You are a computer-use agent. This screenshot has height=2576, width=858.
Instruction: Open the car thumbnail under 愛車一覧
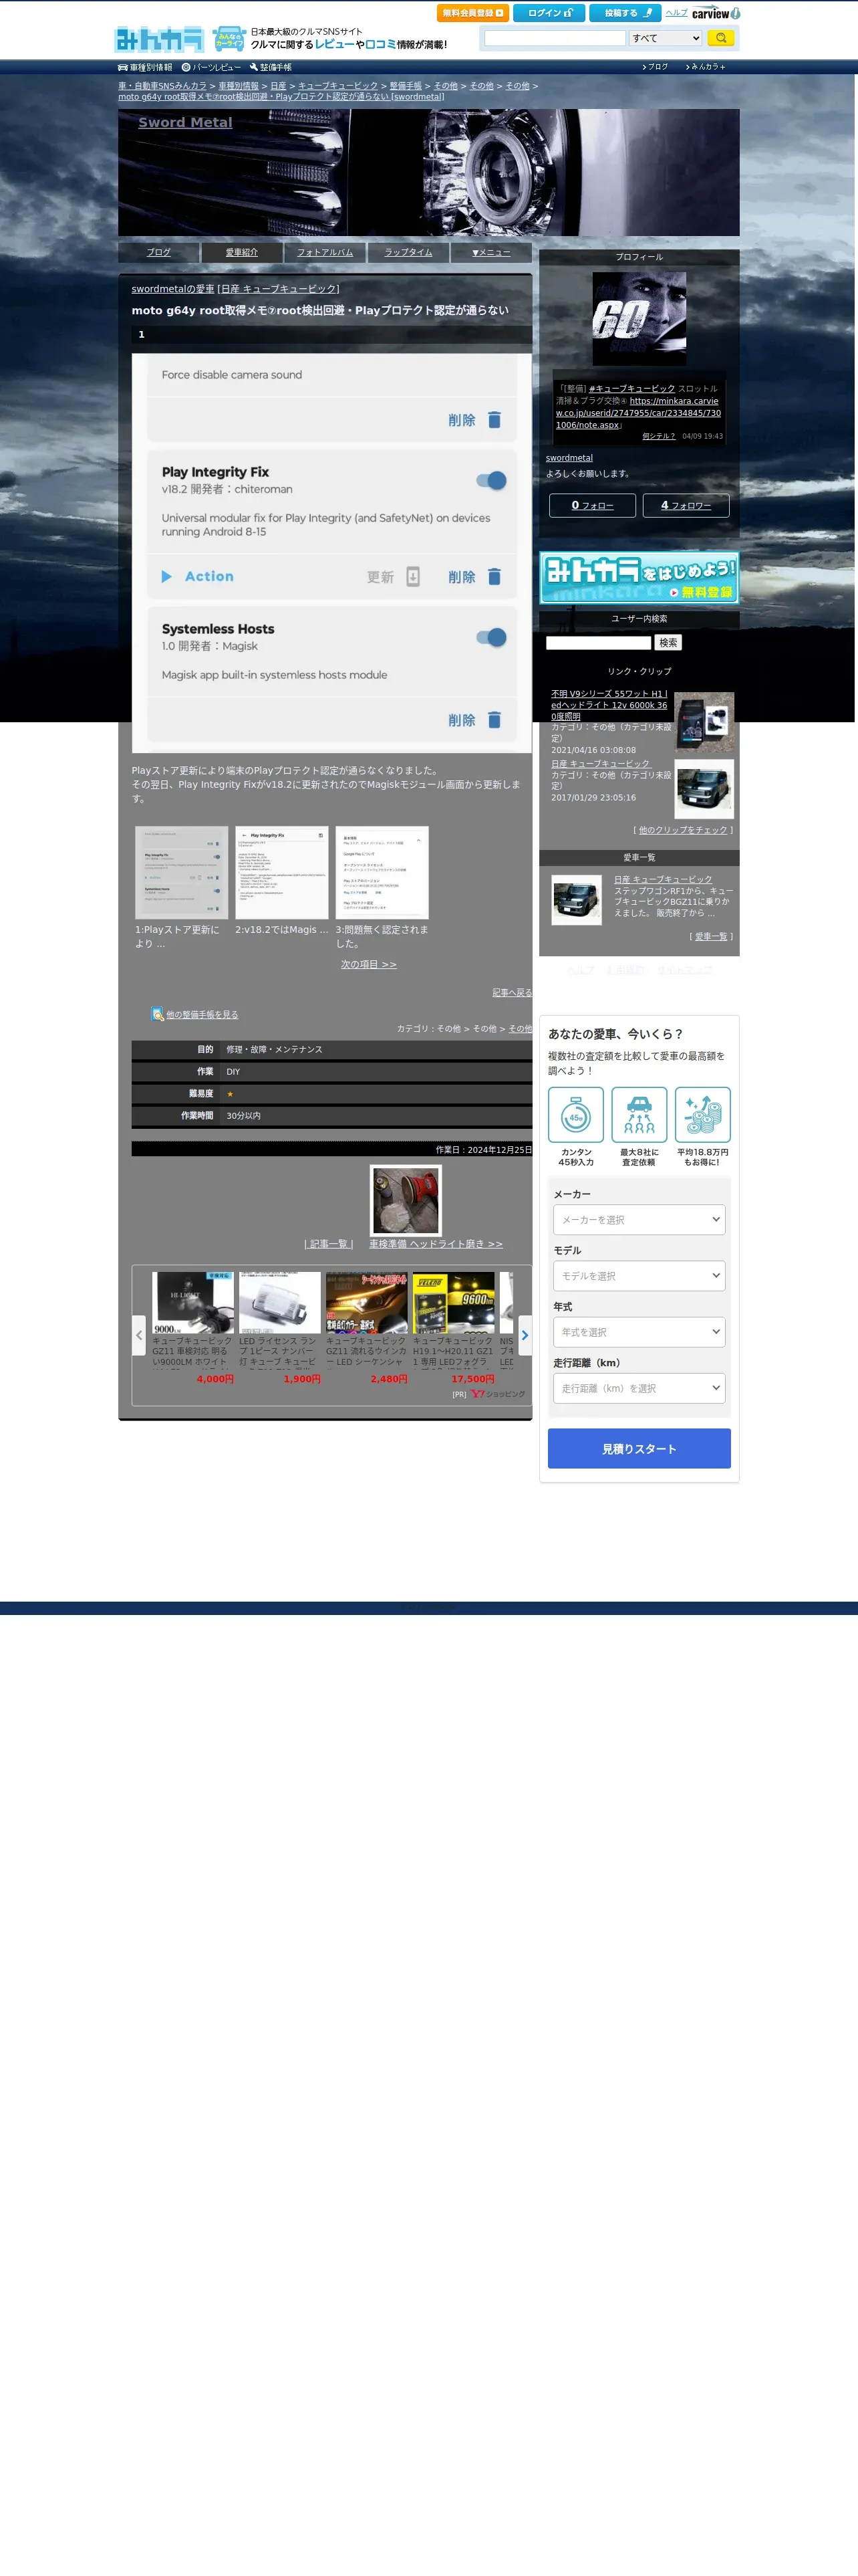click(576, 900)
